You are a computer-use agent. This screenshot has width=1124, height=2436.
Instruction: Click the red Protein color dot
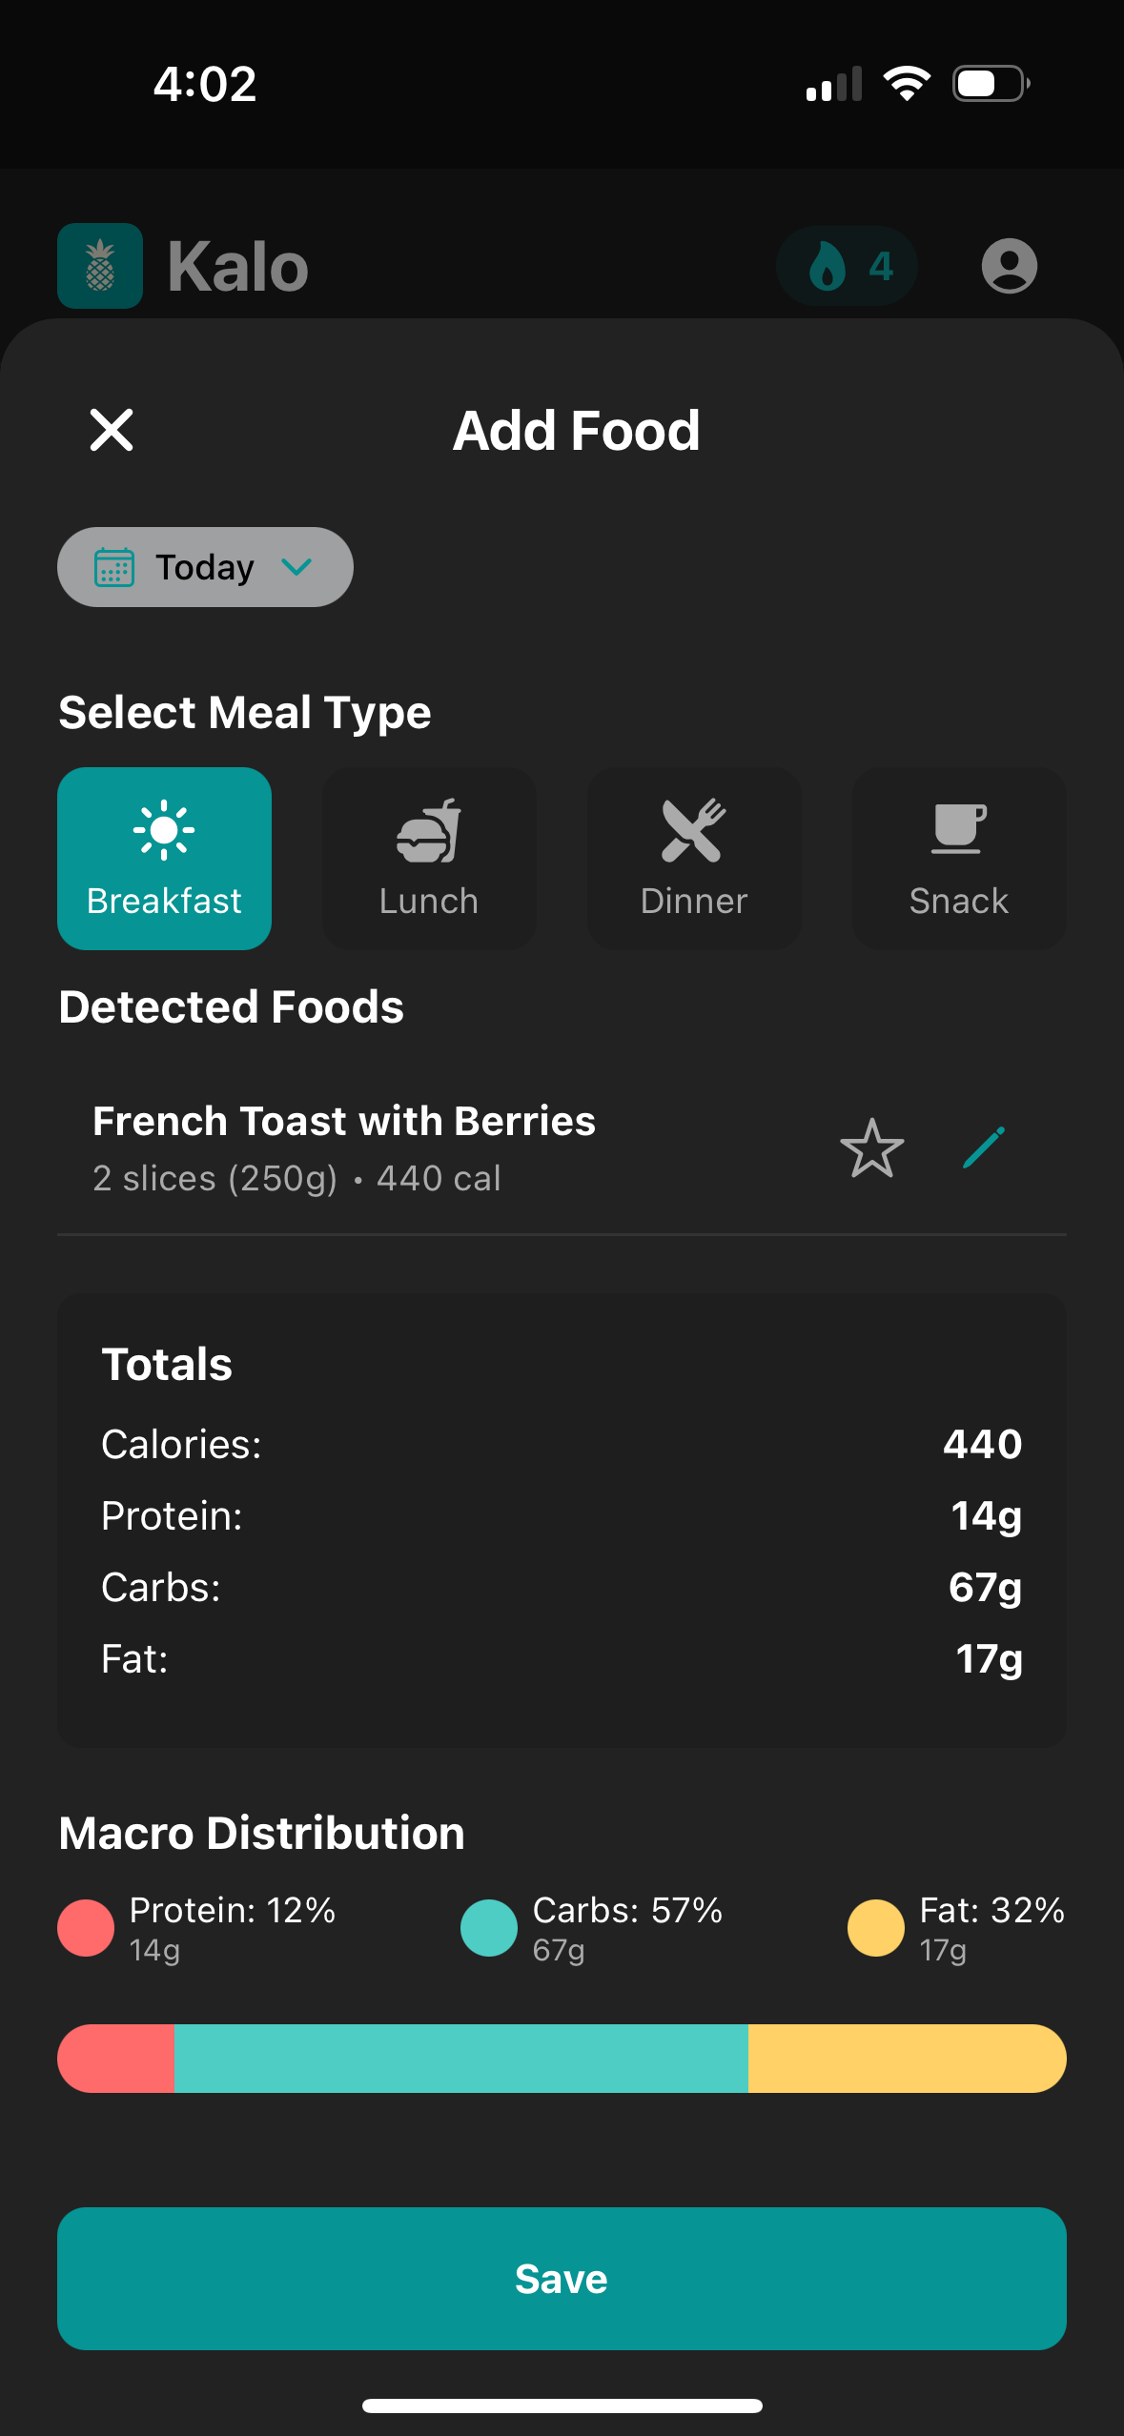(86, 1928)
